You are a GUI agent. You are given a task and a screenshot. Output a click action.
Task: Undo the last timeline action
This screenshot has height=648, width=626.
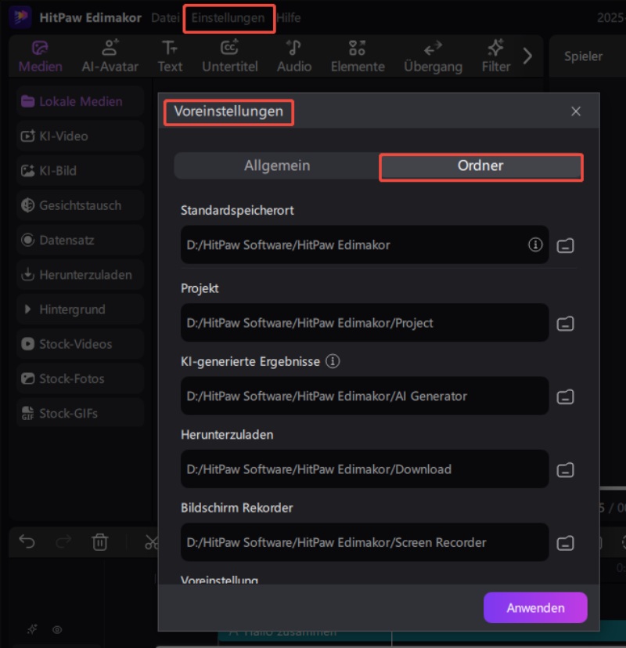click(27, 541)
